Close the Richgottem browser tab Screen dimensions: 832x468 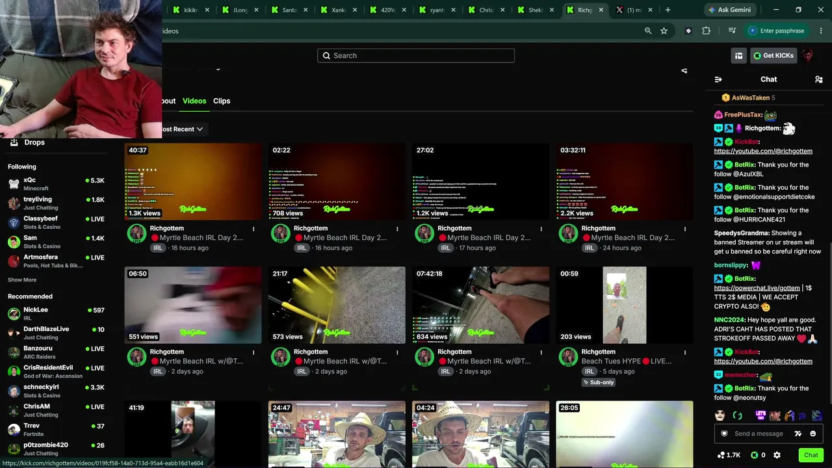pos(601,10)
